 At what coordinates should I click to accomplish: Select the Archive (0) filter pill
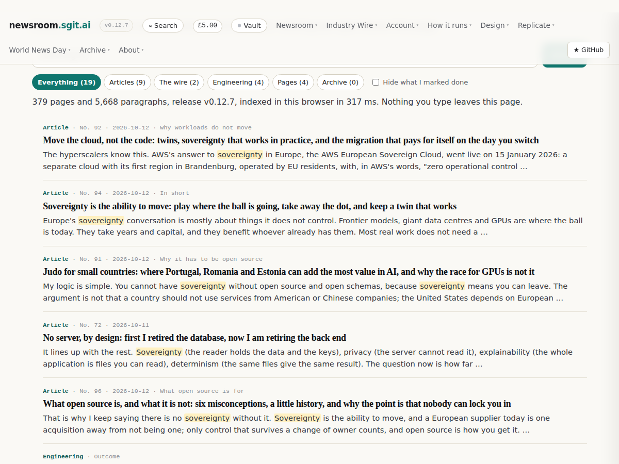[340, 82]
